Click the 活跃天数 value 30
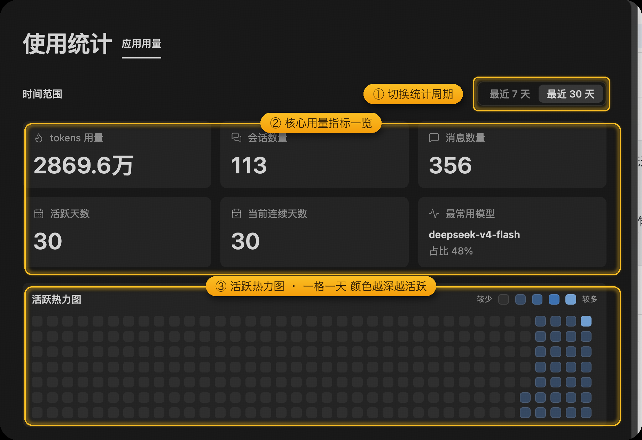The height and width of the screenshot is (440, 642). 48,241
